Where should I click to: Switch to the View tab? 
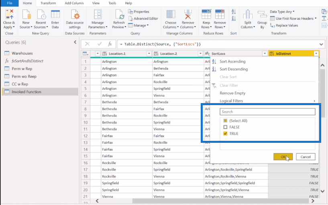[x=96, y=3]
